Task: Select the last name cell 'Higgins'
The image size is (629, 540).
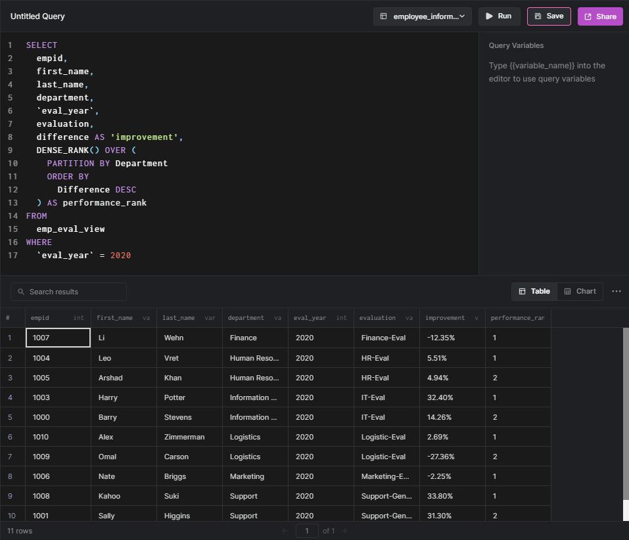Action: (189, 515)
